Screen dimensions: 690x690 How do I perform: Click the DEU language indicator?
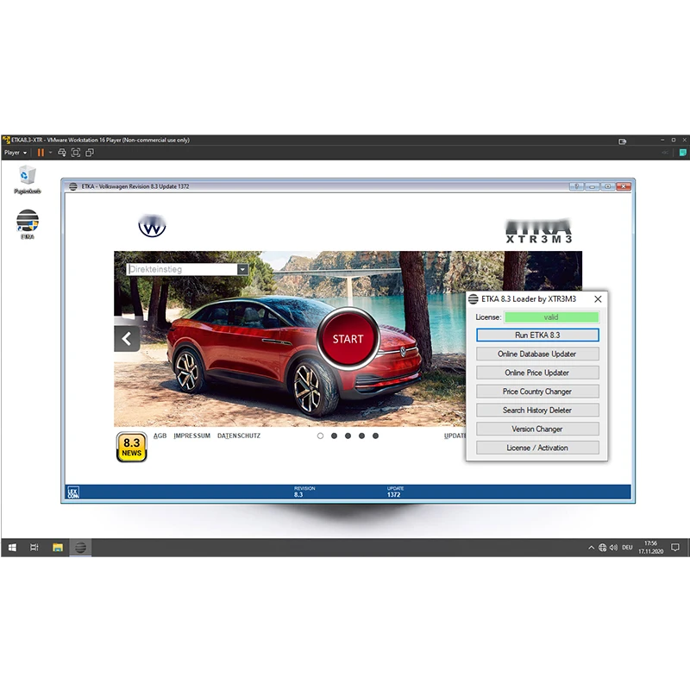point(627,548)
